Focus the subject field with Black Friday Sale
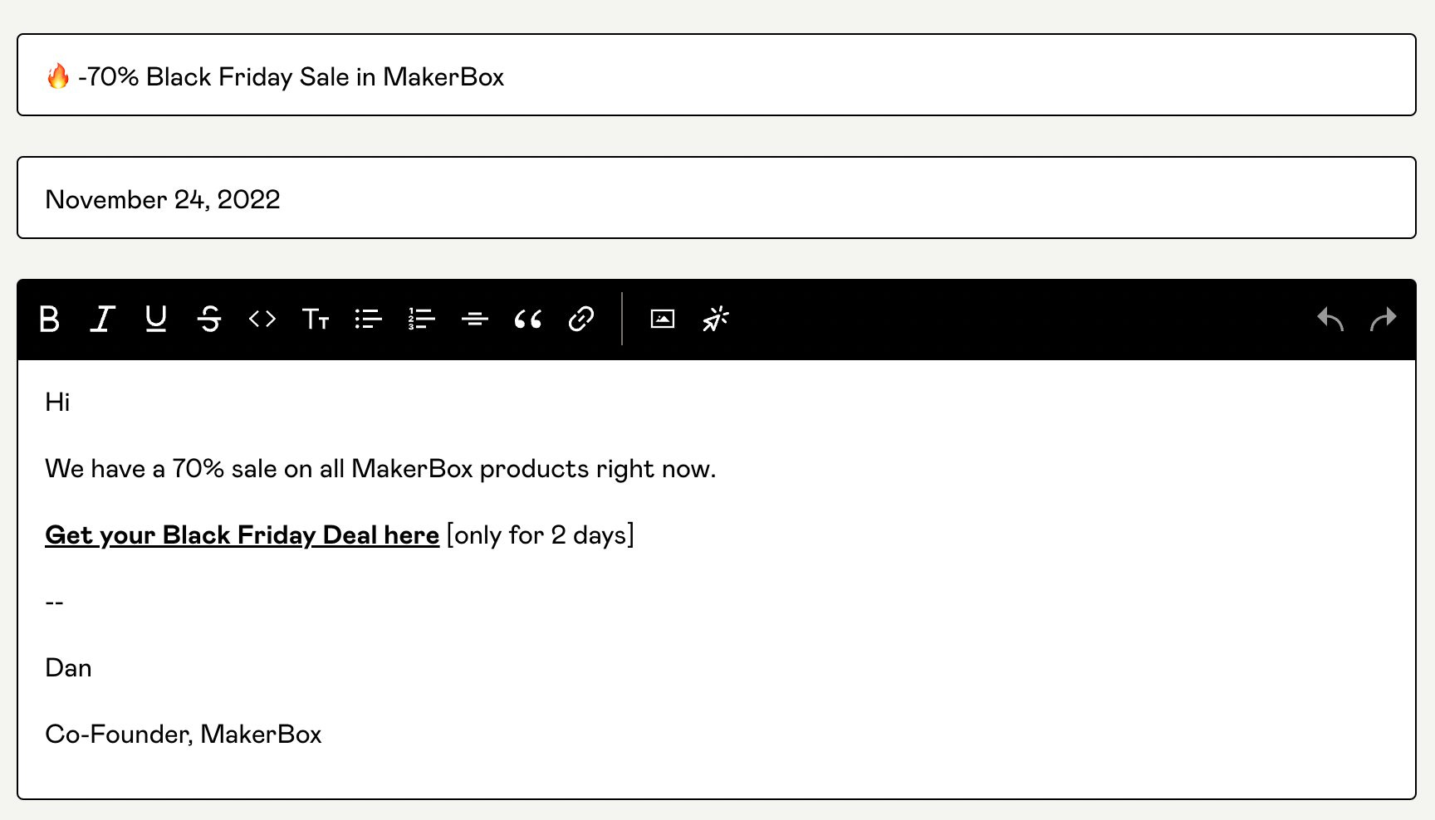 coord(717,75)
